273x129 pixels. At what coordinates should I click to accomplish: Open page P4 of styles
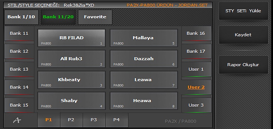click(x=117, y=120)
